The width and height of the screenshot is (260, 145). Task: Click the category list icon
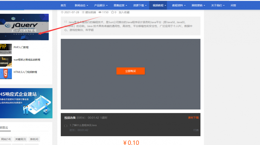(83, 12)
